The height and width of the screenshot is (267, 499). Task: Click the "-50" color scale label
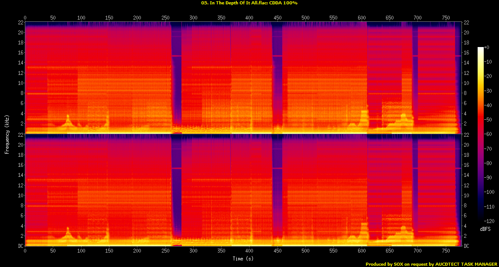488,119
